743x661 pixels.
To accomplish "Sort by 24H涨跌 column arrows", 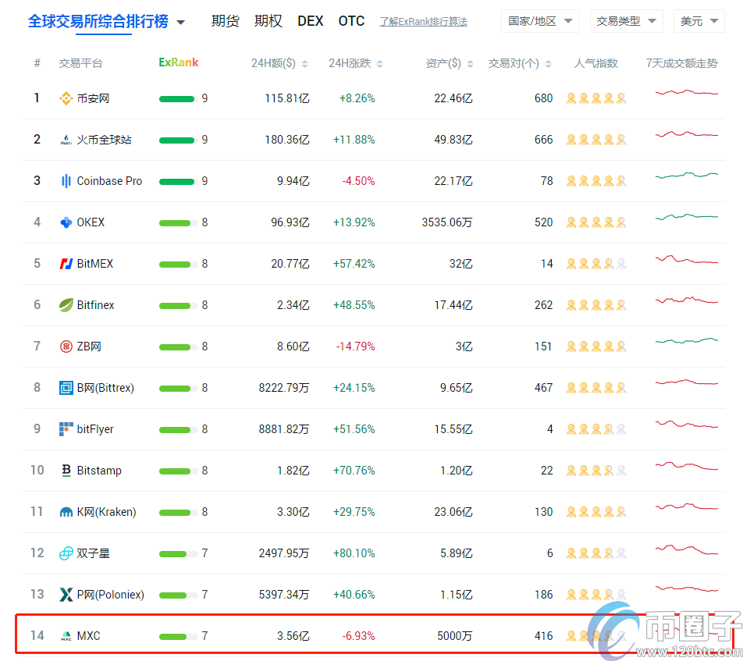I will 379,64.
